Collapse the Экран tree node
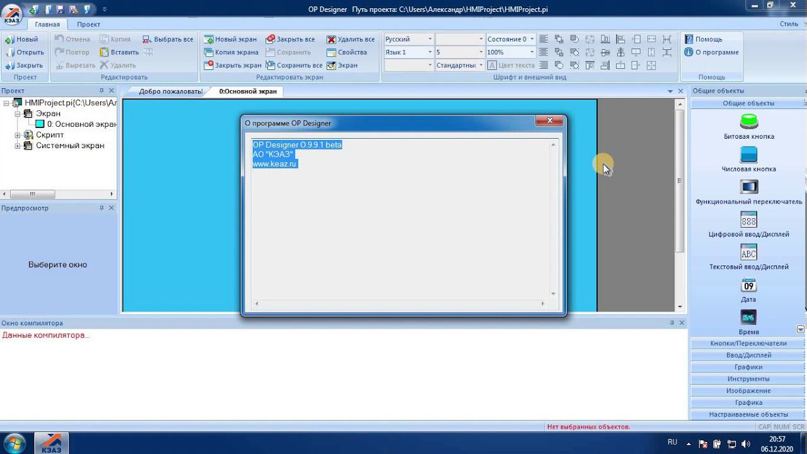807x454 pixels. (x=18, y=114)
